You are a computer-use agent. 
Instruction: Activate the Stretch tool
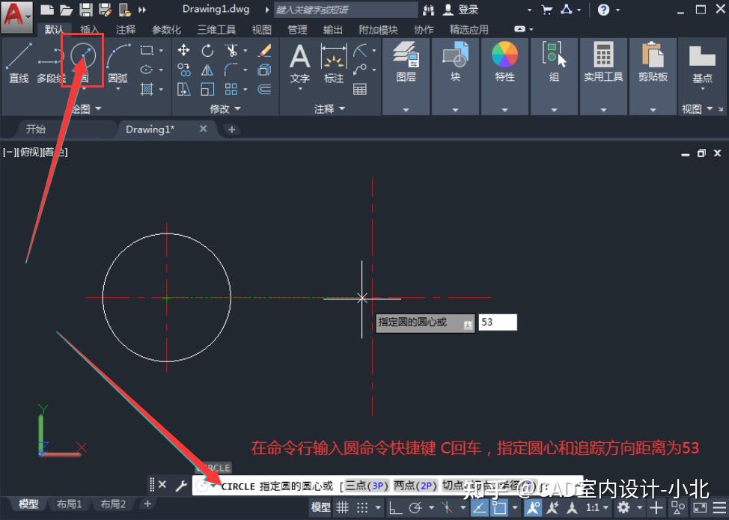pos(183,89)
